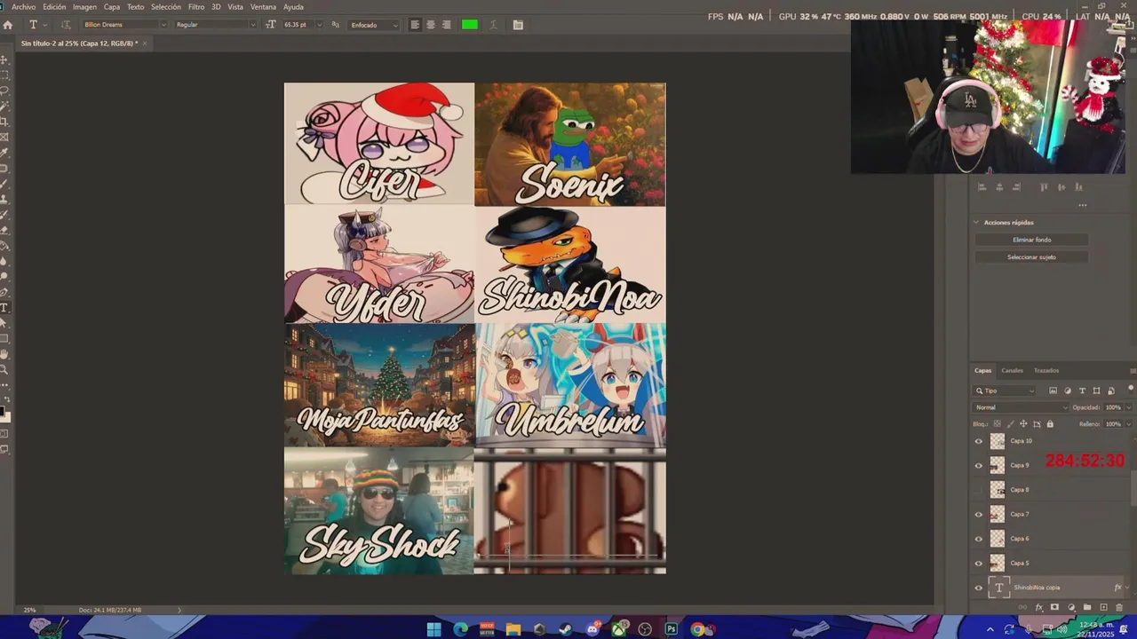Open the warp text icon
1137x639 pixels.
(x=493, y=25)
